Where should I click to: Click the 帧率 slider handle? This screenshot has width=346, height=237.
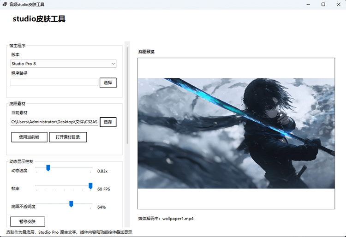click(90, 186)
